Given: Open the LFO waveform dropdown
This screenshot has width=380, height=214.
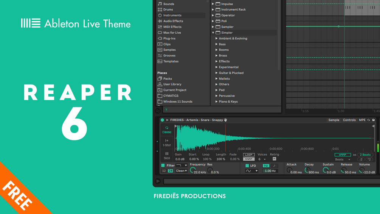Looking at the screenshot, I should 251,171.
